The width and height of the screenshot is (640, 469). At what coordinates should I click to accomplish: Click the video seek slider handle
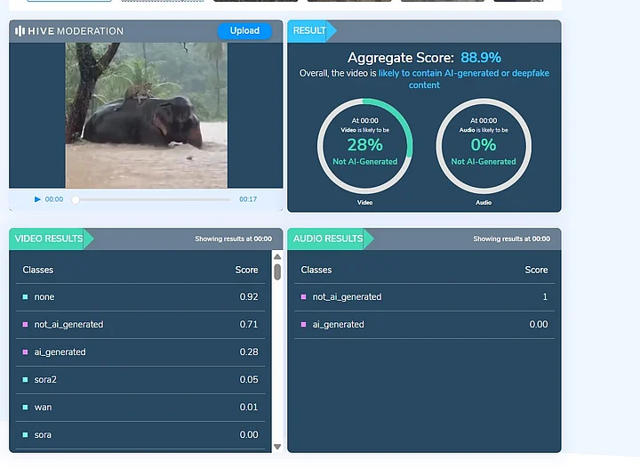76,199
